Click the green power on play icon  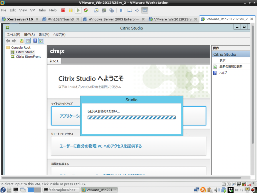point(78,10)
